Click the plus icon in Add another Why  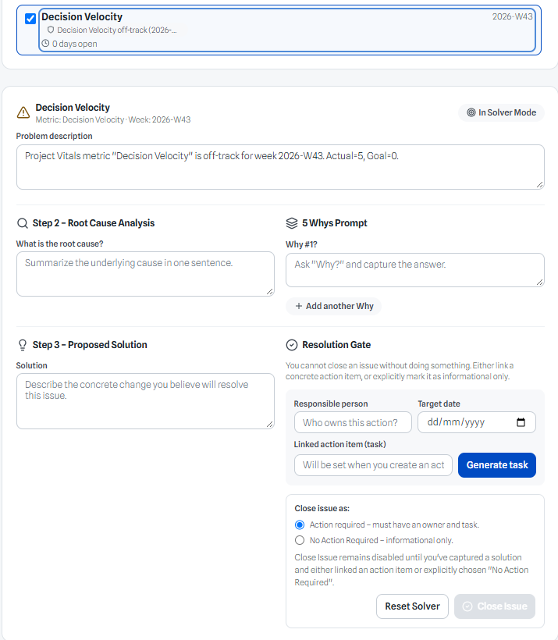click(x=299, y=306)
